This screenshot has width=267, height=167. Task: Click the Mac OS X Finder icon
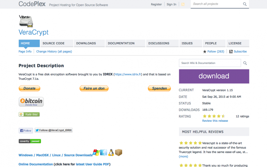(104, 152)
